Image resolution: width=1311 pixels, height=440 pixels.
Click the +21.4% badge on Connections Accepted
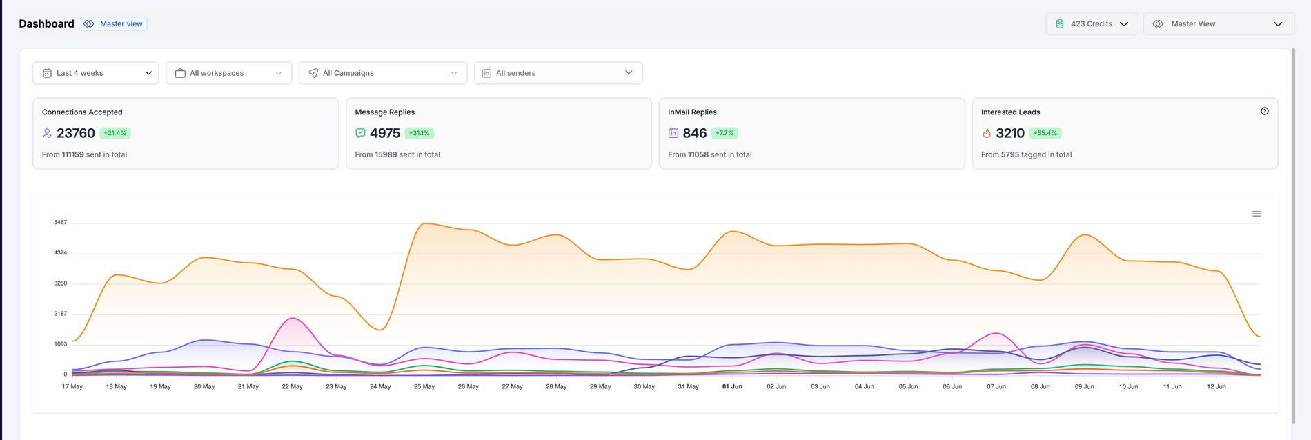[115, 133]
